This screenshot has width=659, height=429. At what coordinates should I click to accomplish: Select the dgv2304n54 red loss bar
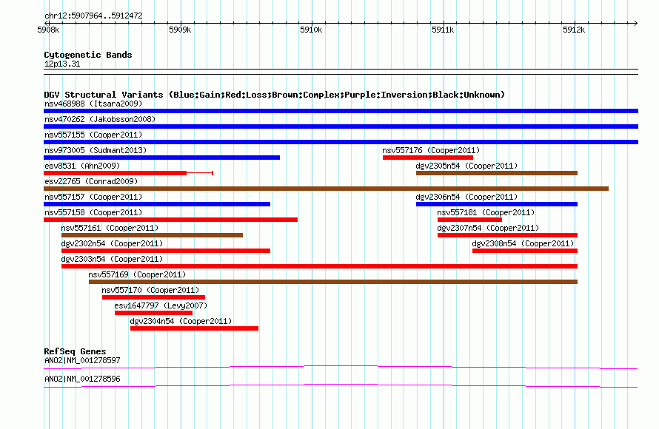[x=194, y=328]
